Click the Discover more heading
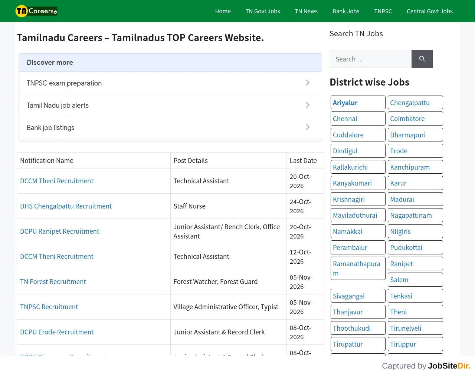Screen dimensions: 475x377 click(50, 63)
